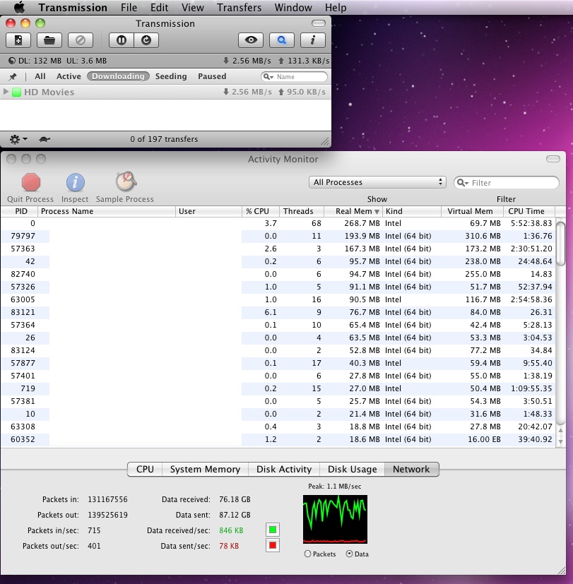573x584 pixels.
Task: Open the File menu
Action: click(129, 8)
